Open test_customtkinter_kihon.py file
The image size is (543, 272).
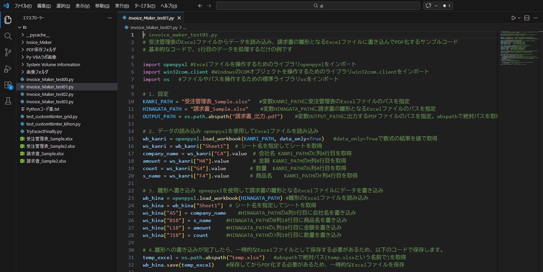point(53,124)
